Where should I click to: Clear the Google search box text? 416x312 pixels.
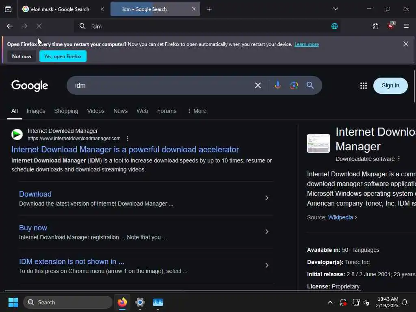coord(258,85)
